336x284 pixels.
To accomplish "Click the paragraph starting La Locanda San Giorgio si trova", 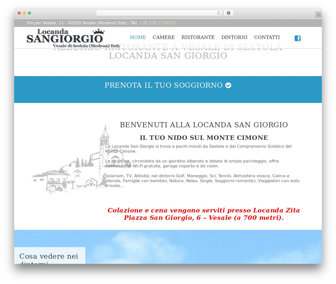I will click(x=198, y=149).
